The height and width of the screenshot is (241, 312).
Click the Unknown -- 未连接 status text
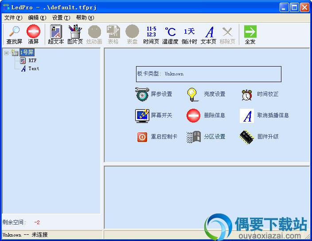click(x=25, y=235)
